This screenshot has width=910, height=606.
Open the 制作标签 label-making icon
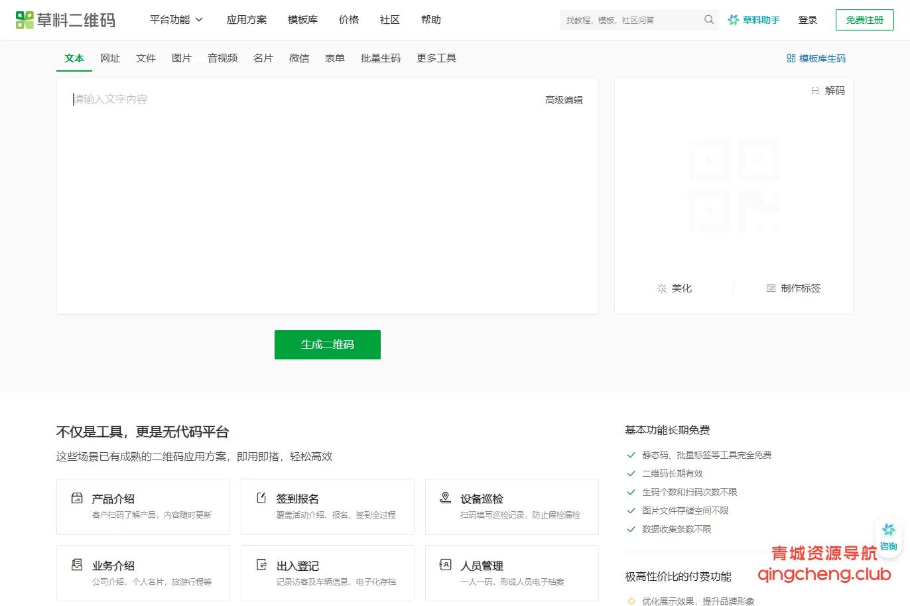(x=770, y=288)
